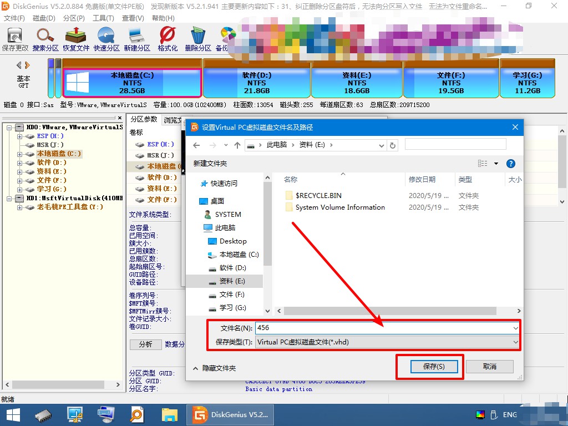Select MSR (J:) in the disk tree
This screenshot has width=568, height=426.
(x=50, y=145)
